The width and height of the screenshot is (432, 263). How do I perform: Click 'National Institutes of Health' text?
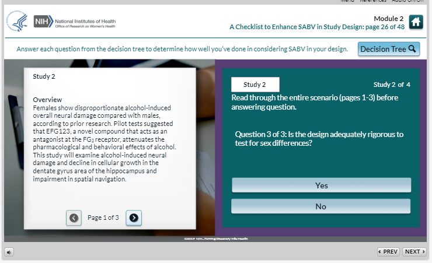point(85,21)
